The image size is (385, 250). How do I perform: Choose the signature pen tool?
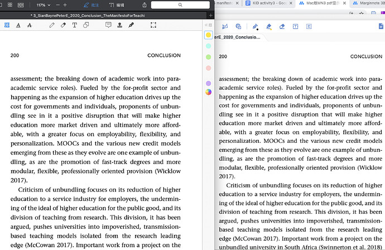[131, 25]
